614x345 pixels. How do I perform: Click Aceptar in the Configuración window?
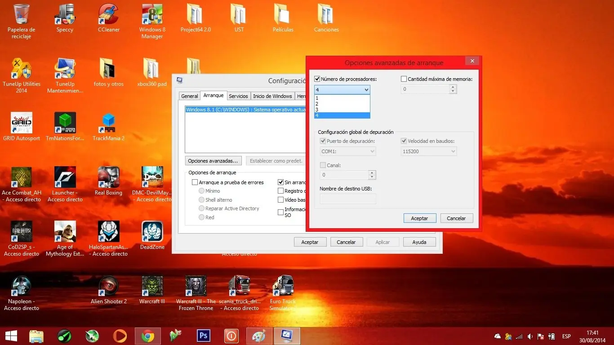coord(310,242)
